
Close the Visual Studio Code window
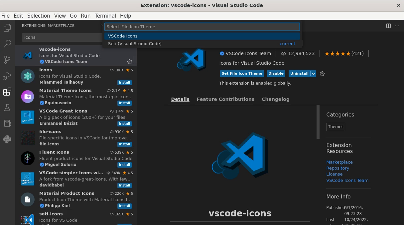(x=399, y=5)
